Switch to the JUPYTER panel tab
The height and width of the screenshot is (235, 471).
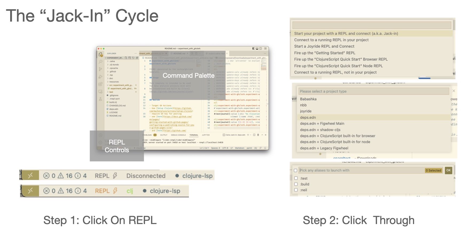206,135
